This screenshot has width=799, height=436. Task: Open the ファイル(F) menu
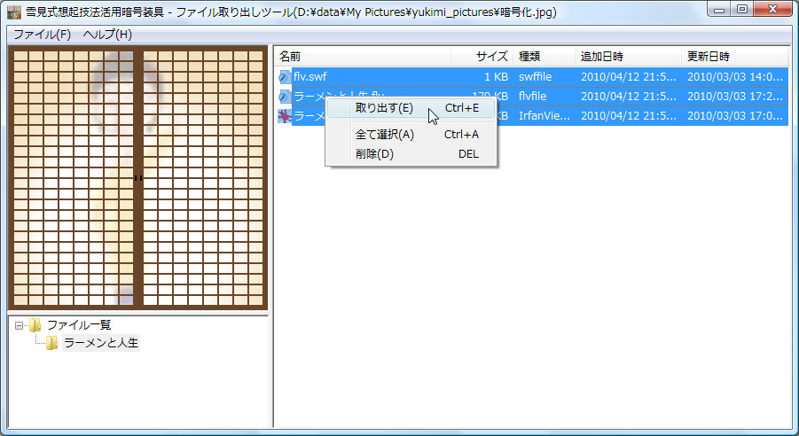[x=42, y=35]
